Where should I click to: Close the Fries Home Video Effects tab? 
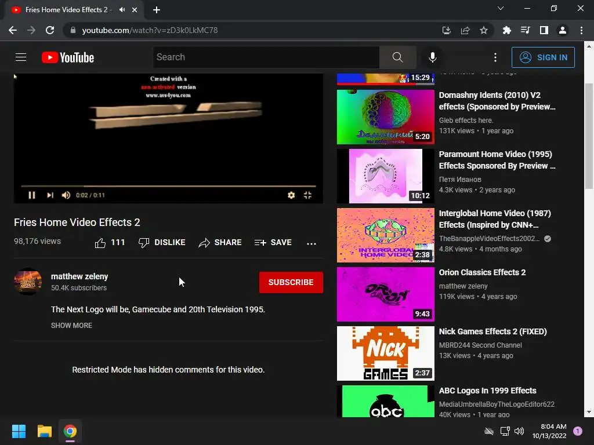135,10
